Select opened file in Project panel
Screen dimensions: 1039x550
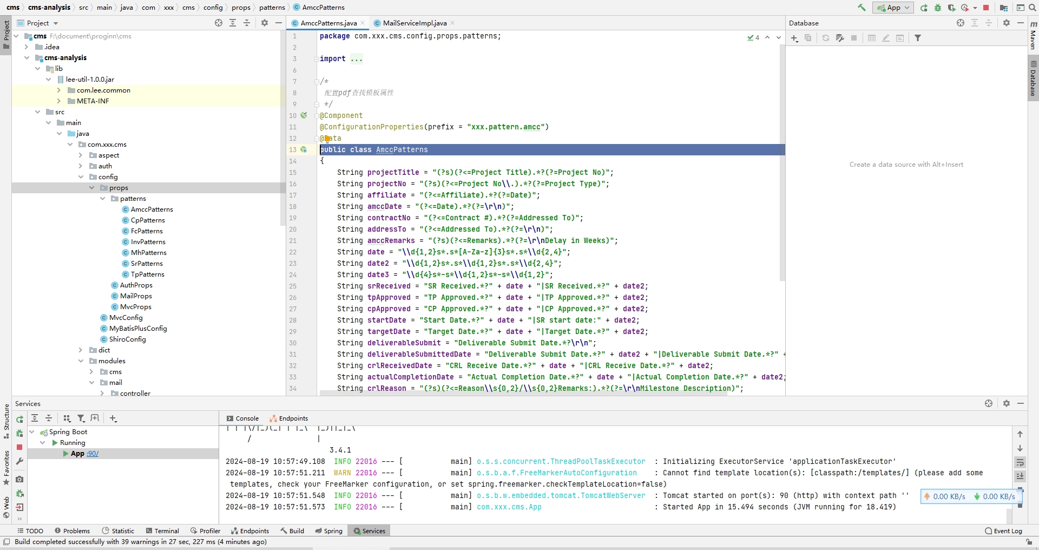click(x=219, y=23)
